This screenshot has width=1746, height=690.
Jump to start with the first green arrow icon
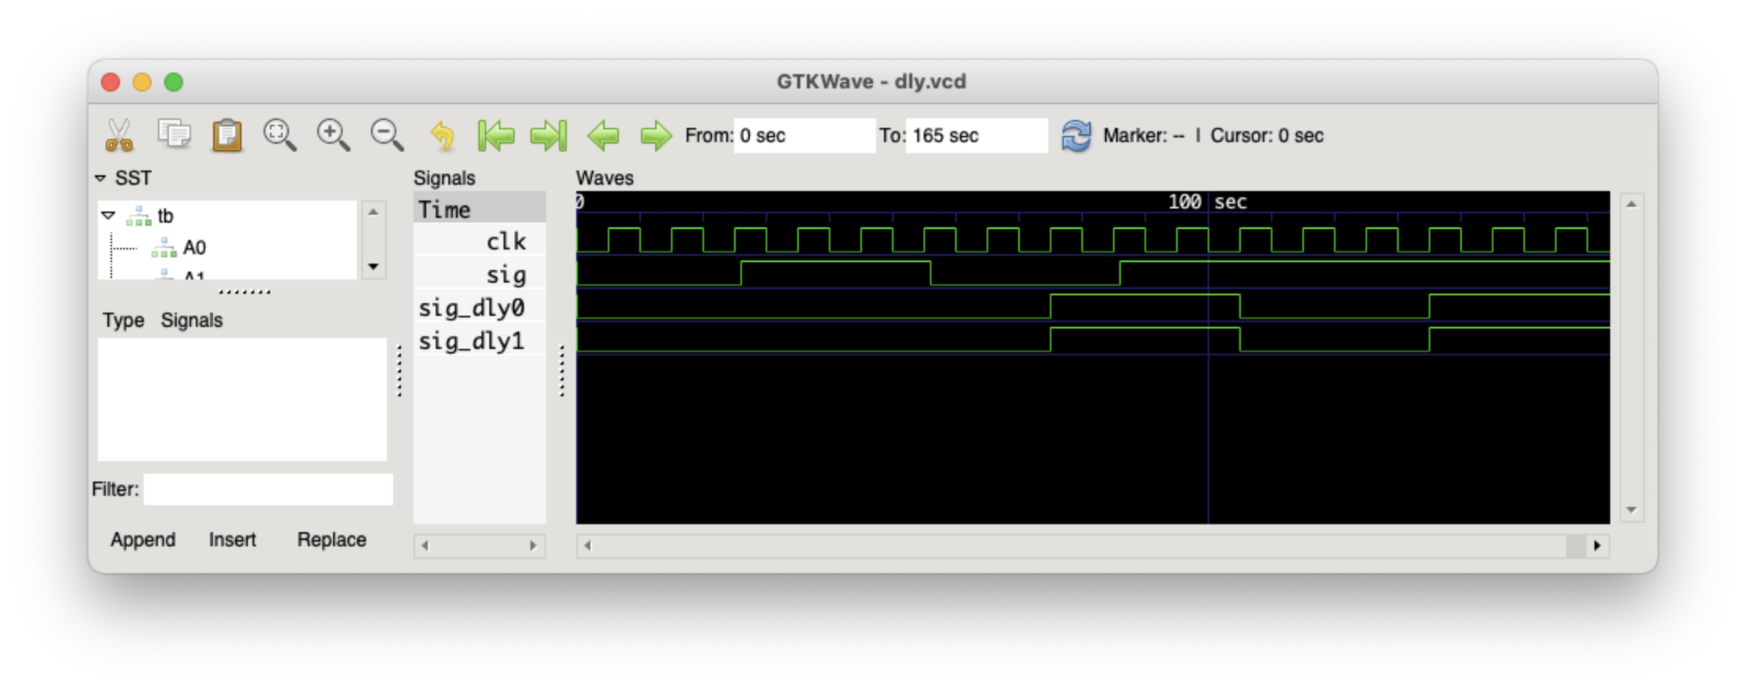[x=496, y=135]
